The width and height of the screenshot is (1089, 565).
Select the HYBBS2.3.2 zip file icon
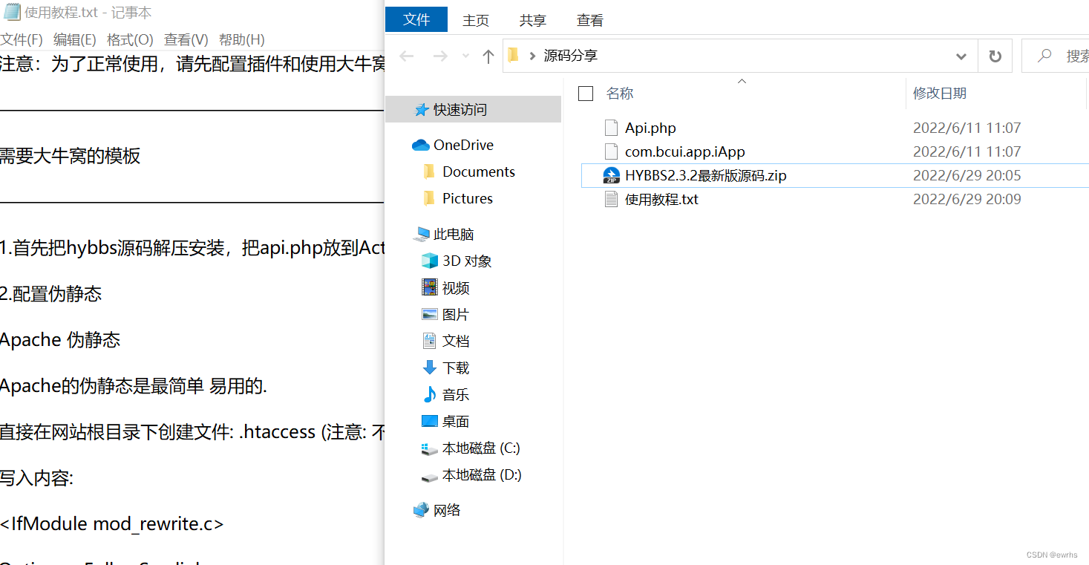tap(611, 175)
